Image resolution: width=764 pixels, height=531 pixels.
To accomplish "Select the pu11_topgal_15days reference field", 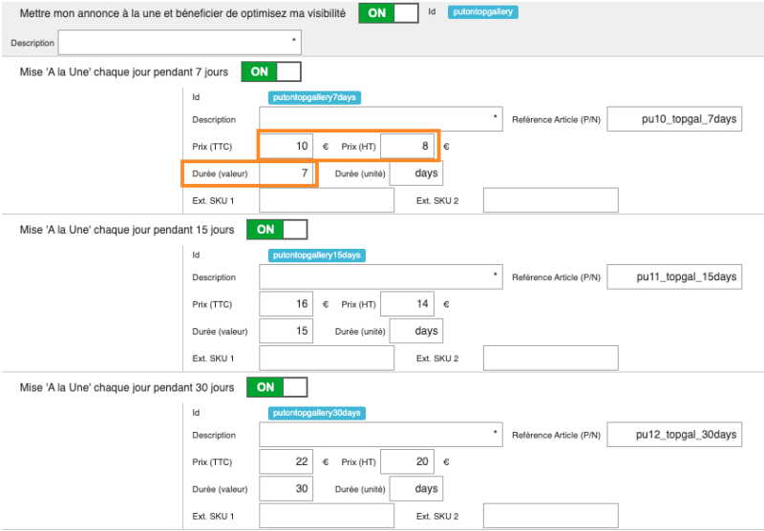I will pos(674,276).
